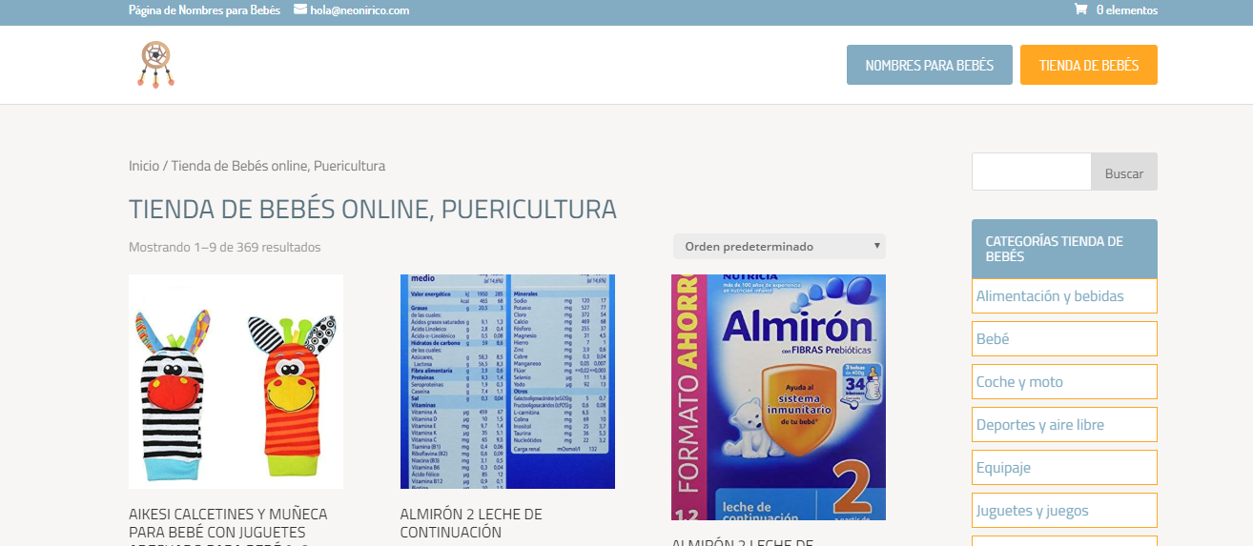Viewport: 1253px width, 546px height.
Task: Open Almirón nutrition table product image
Action: 507,381
